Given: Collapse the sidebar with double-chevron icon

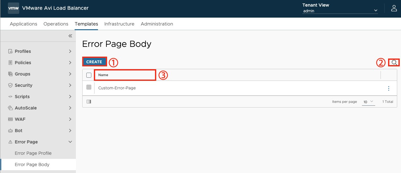Looking at the screenshot, I should 70,36.
